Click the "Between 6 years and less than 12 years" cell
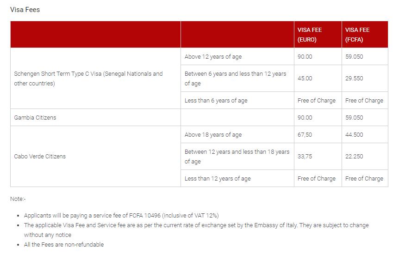This screenshot has height=260, width=405. pyautogui.click(x=235, y=79)
